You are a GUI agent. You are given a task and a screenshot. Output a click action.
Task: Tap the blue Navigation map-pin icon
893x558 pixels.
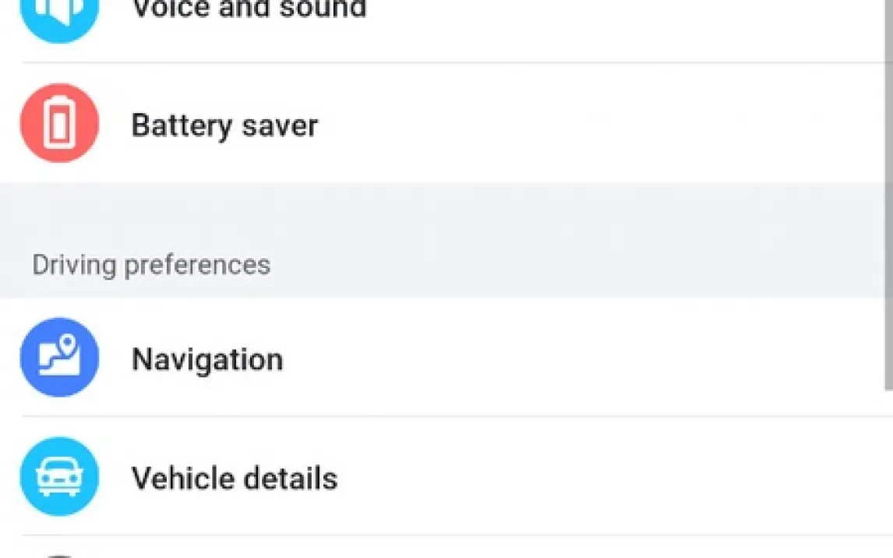[59, 358]
